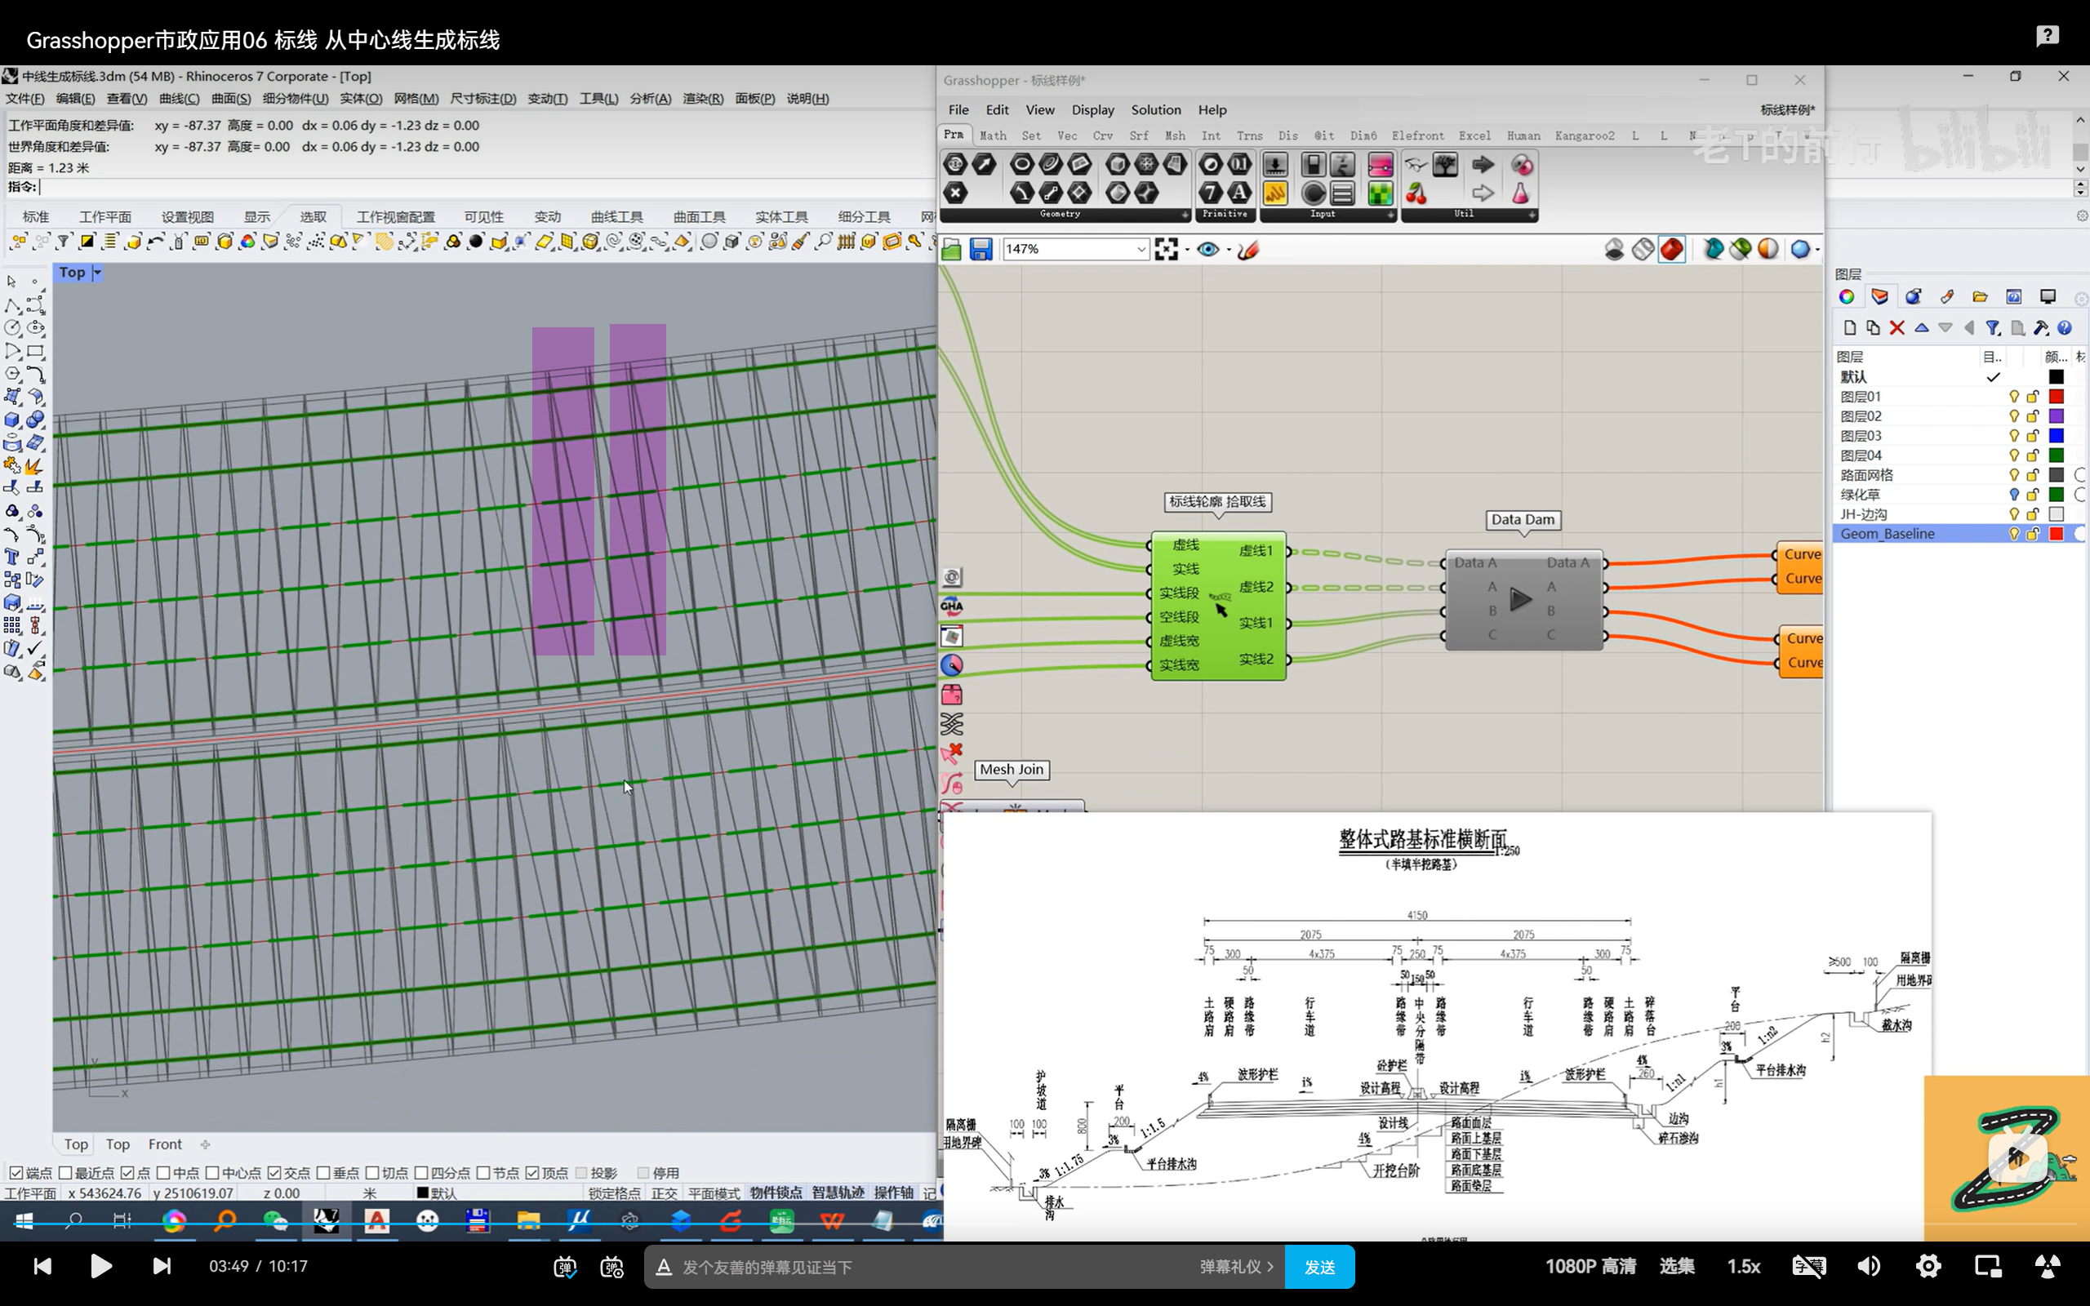The width and height of the screenshot is (2090, 1306).
Task: Click the 发送 send button
Action: 1318,1266
